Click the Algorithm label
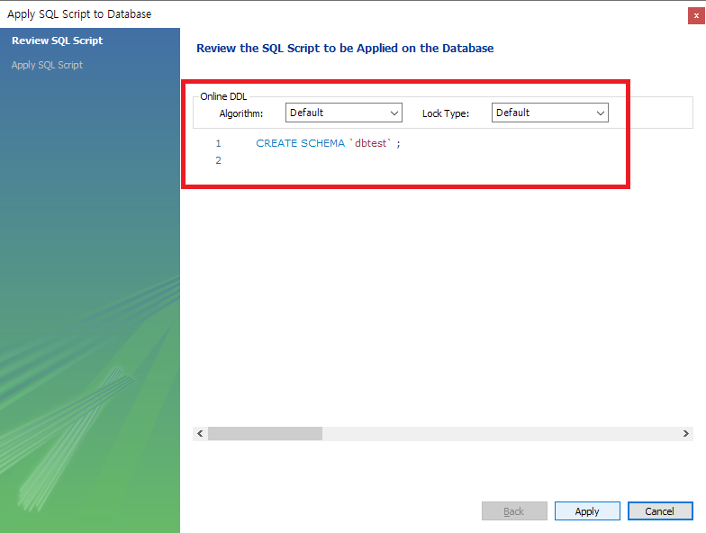This screenshot has width=706, height=533. [x=241, y=113]
